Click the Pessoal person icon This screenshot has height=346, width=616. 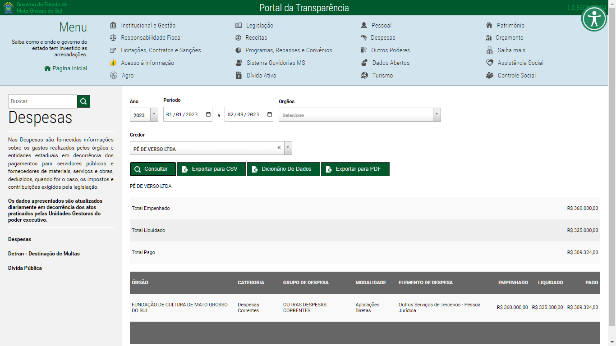point(364,25)
